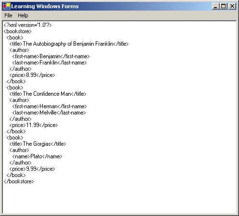239x216 pixels.
Task: Click the last-name Melville line
Action: click(49, 113)
